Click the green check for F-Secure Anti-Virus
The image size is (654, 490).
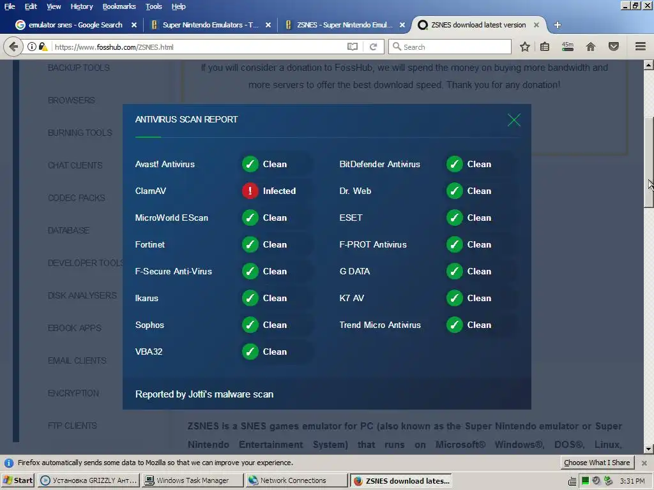coord(250,271)
